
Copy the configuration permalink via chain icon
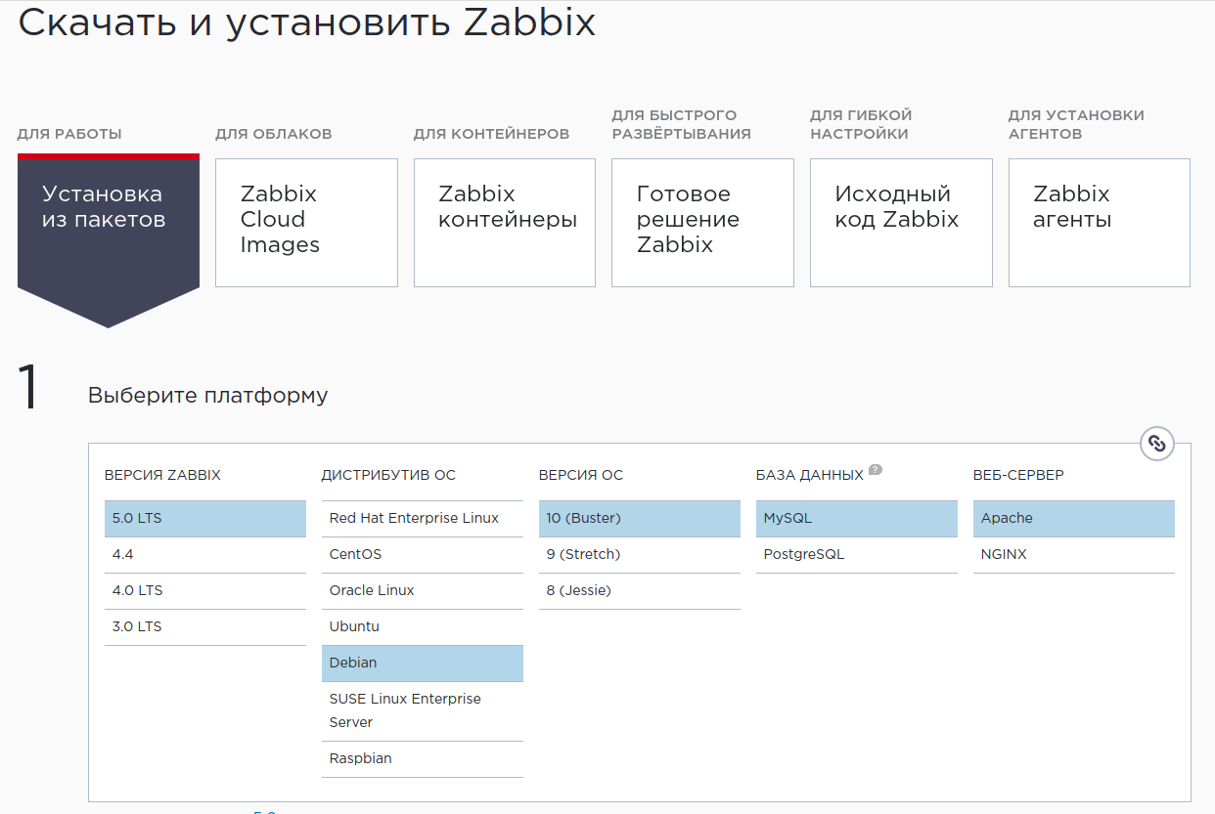point(1157,444)
